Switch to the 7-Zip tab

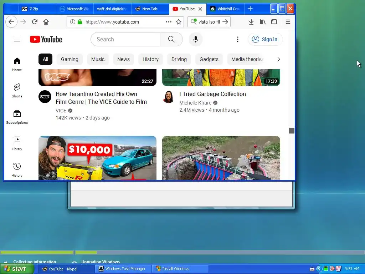pyautogui.click(x=37, y=9)
